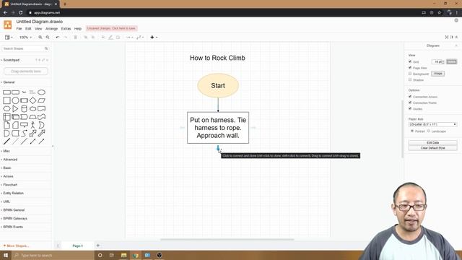Click the delete trash icon
This screenshot has height=260, width=462.
point(75,38)
